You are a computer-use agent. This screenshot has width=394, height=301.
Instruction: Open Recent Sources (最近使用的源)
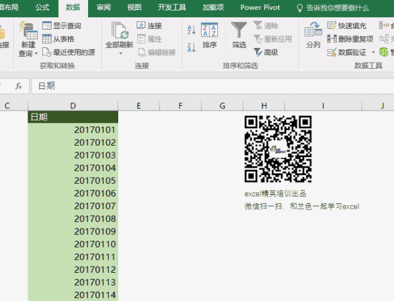pos(68,52)
